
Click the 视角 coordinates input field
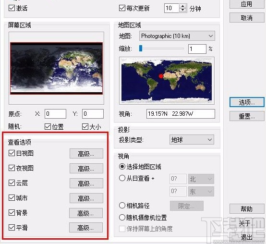coord(181,114)
